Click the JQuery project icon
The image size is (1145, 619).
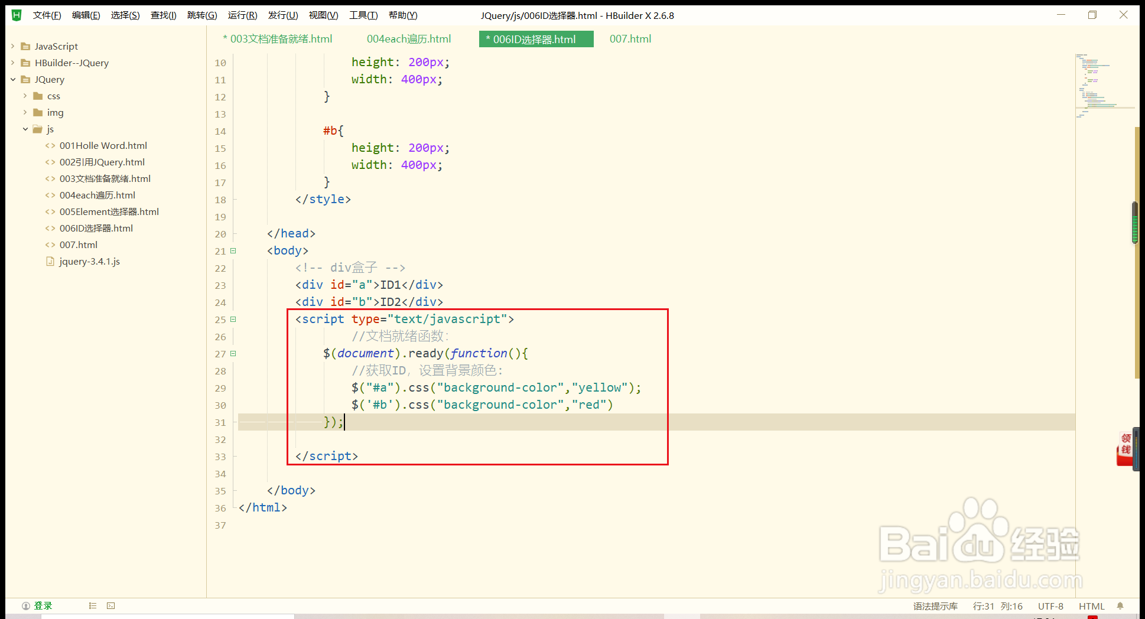tap(25, 79)
